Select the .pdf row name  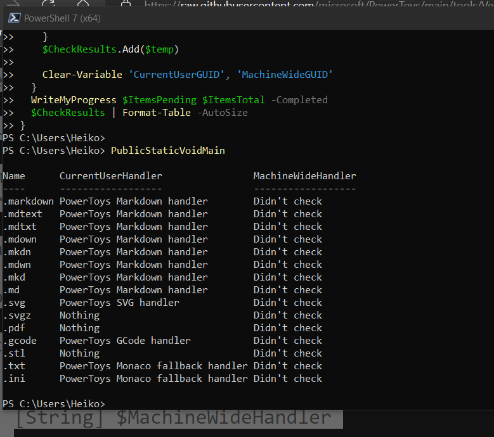[14, 328]
